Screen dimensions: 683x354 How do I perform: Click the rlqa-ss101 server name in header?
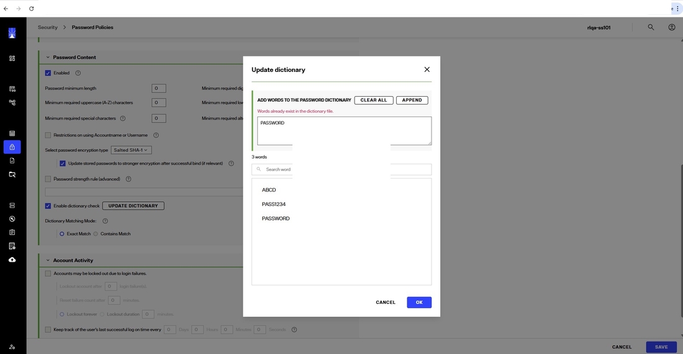click(x=599, y=27)
